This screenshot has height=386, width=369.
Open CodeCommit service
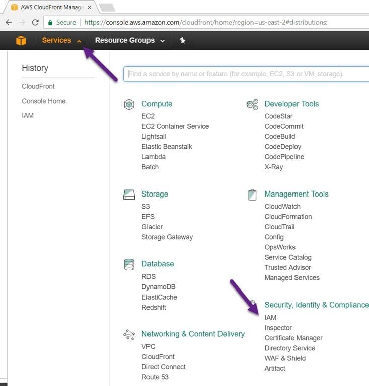(x=284, y=126)
